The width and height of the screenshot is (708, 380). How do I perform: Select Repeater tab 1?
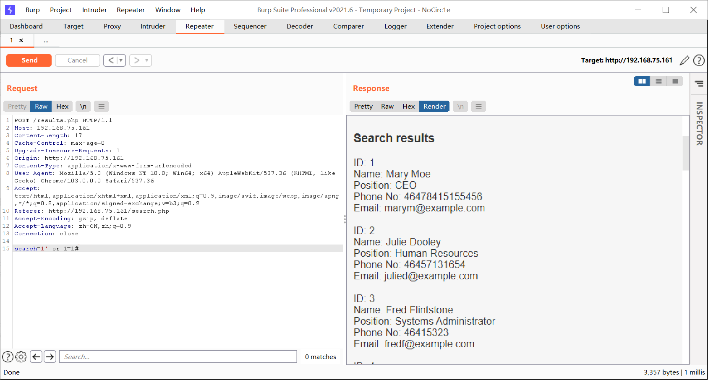pyautogui.click(x=11, y=40)
